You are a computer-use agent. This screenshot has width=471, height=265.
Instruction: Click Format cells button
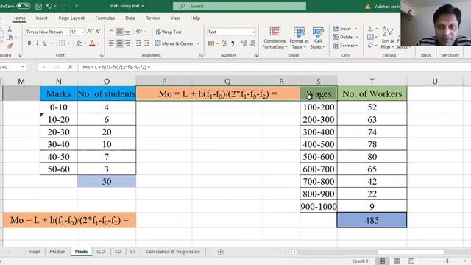[x=345, y=46]
